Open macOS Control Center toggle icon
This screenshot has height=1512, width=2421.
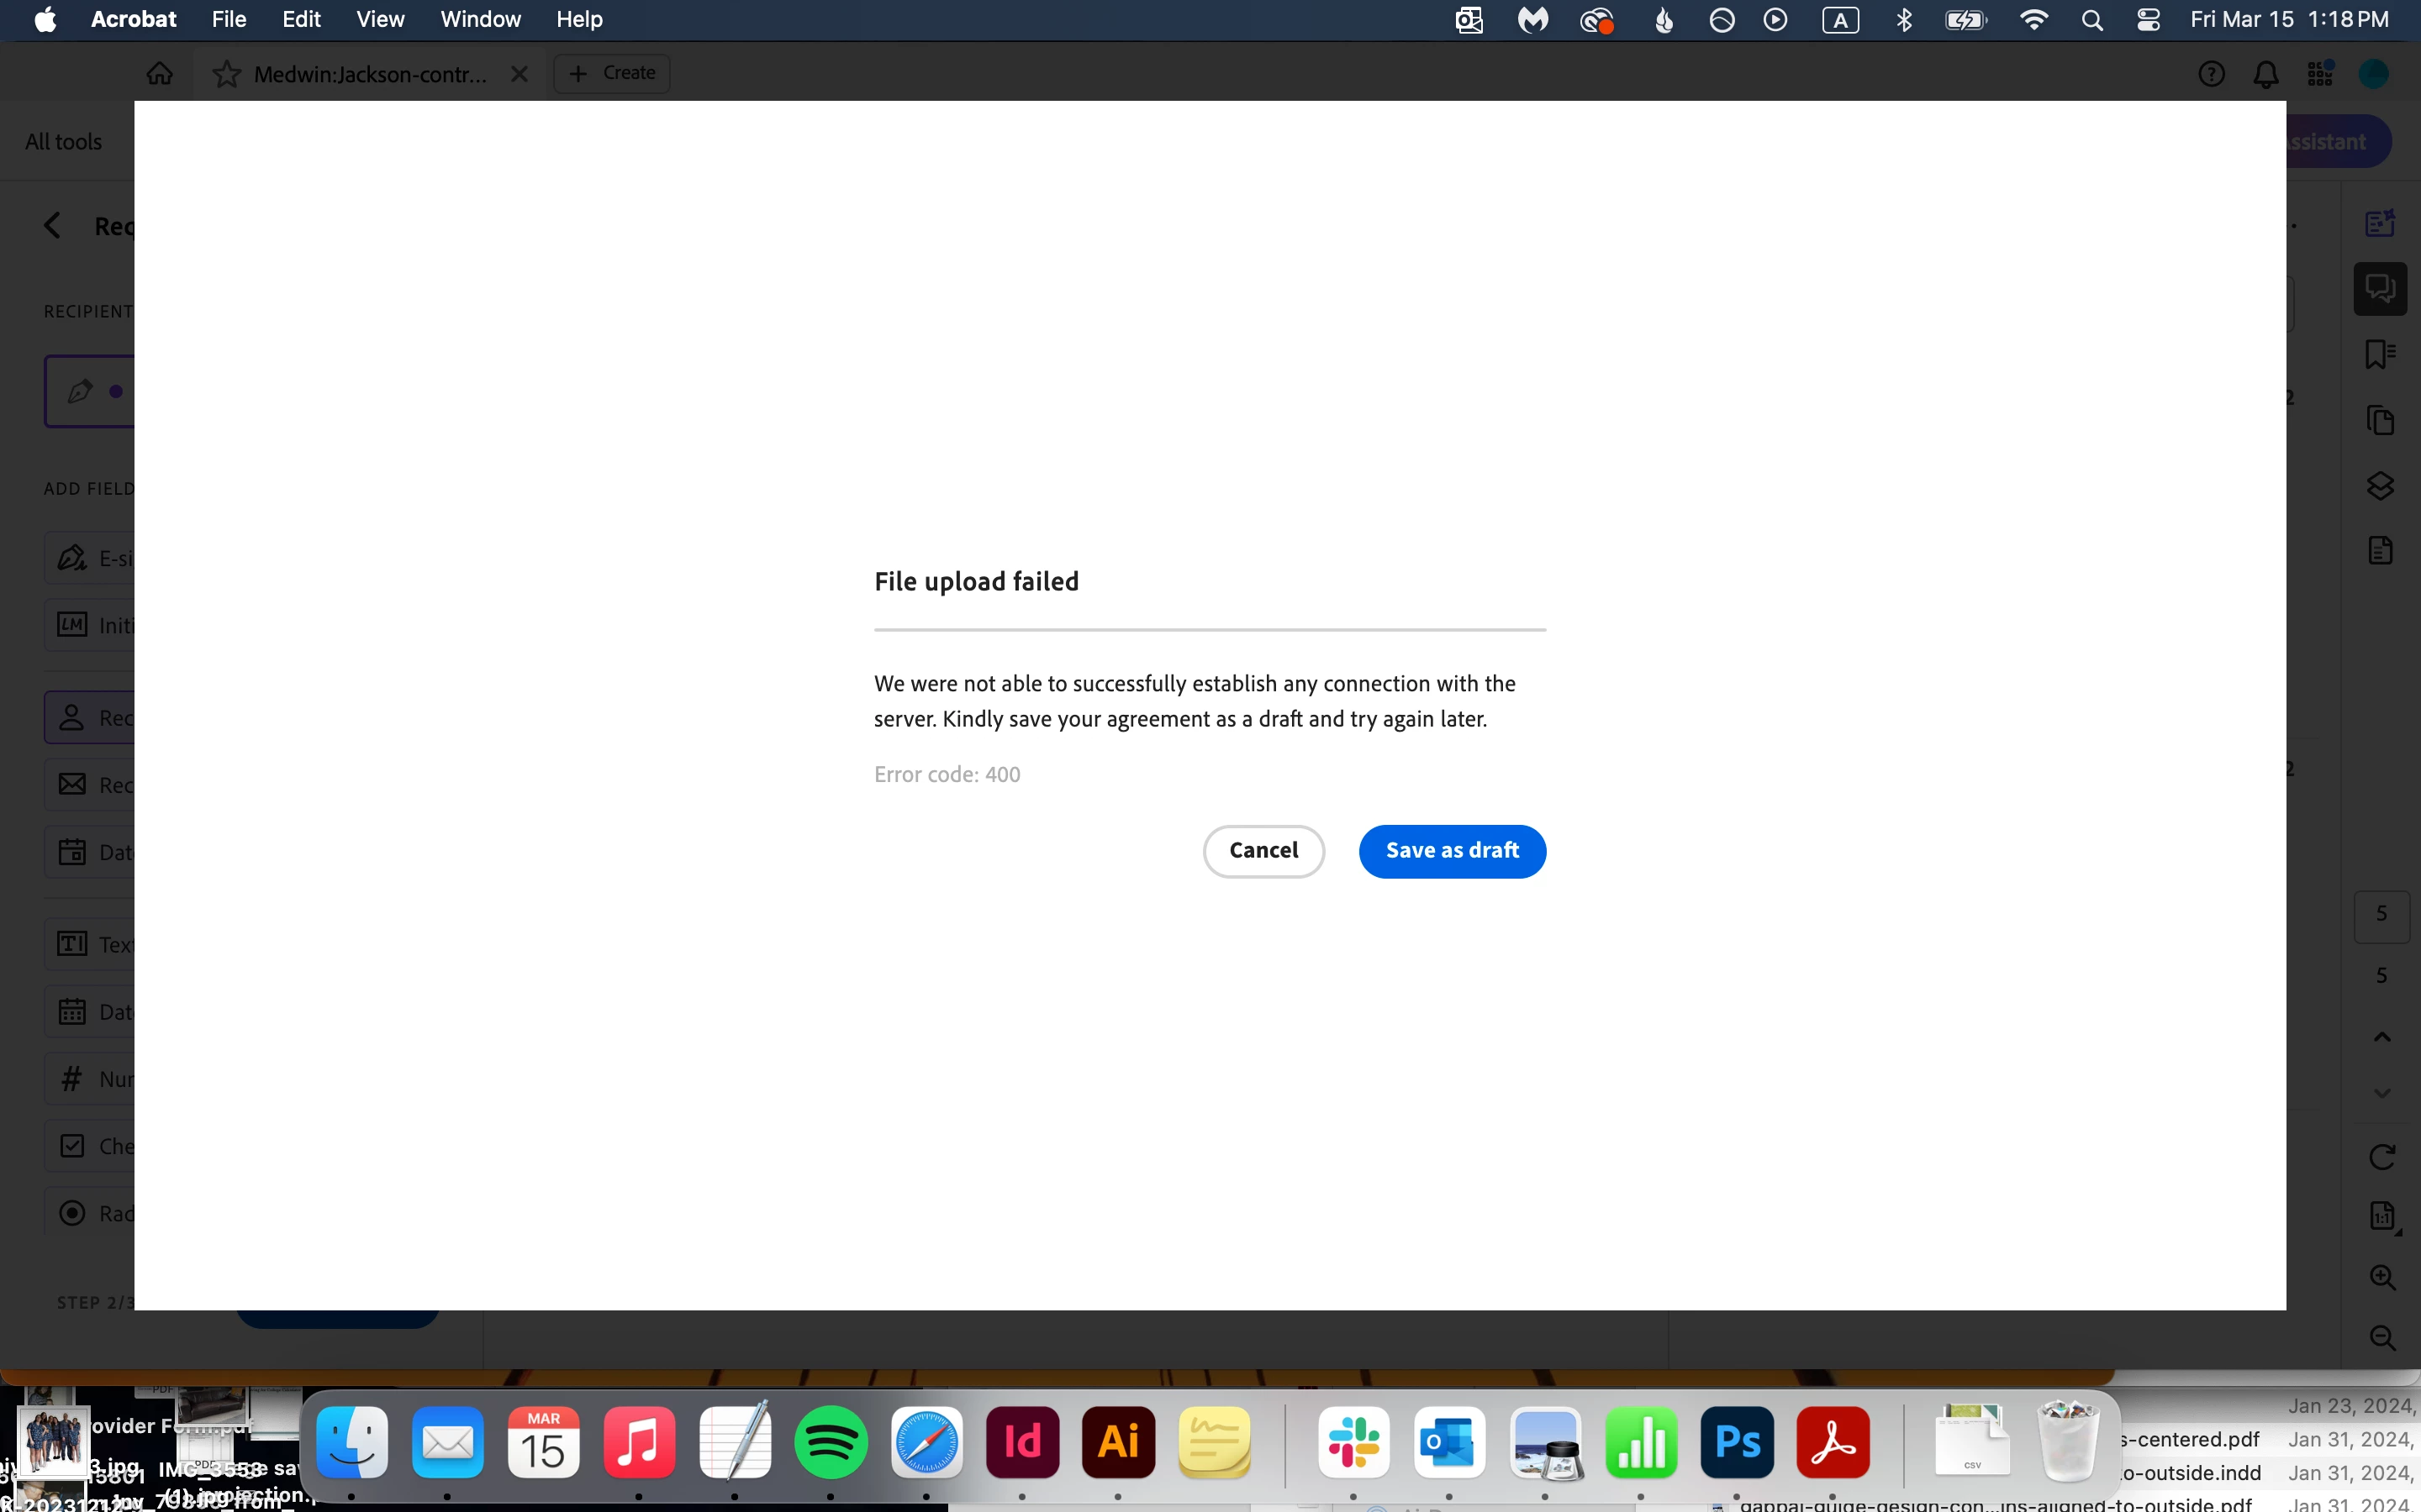click(x=2148, y=20)
